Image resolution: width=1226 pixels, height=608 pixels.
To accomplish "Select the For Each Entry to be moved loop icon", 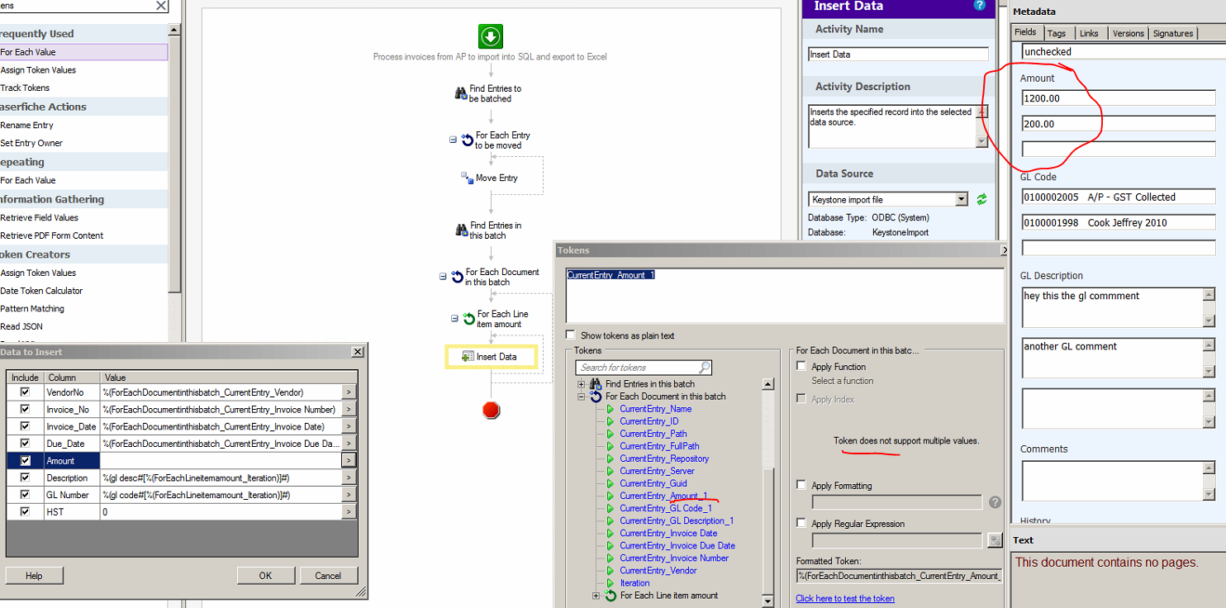I will click(468, 140).
